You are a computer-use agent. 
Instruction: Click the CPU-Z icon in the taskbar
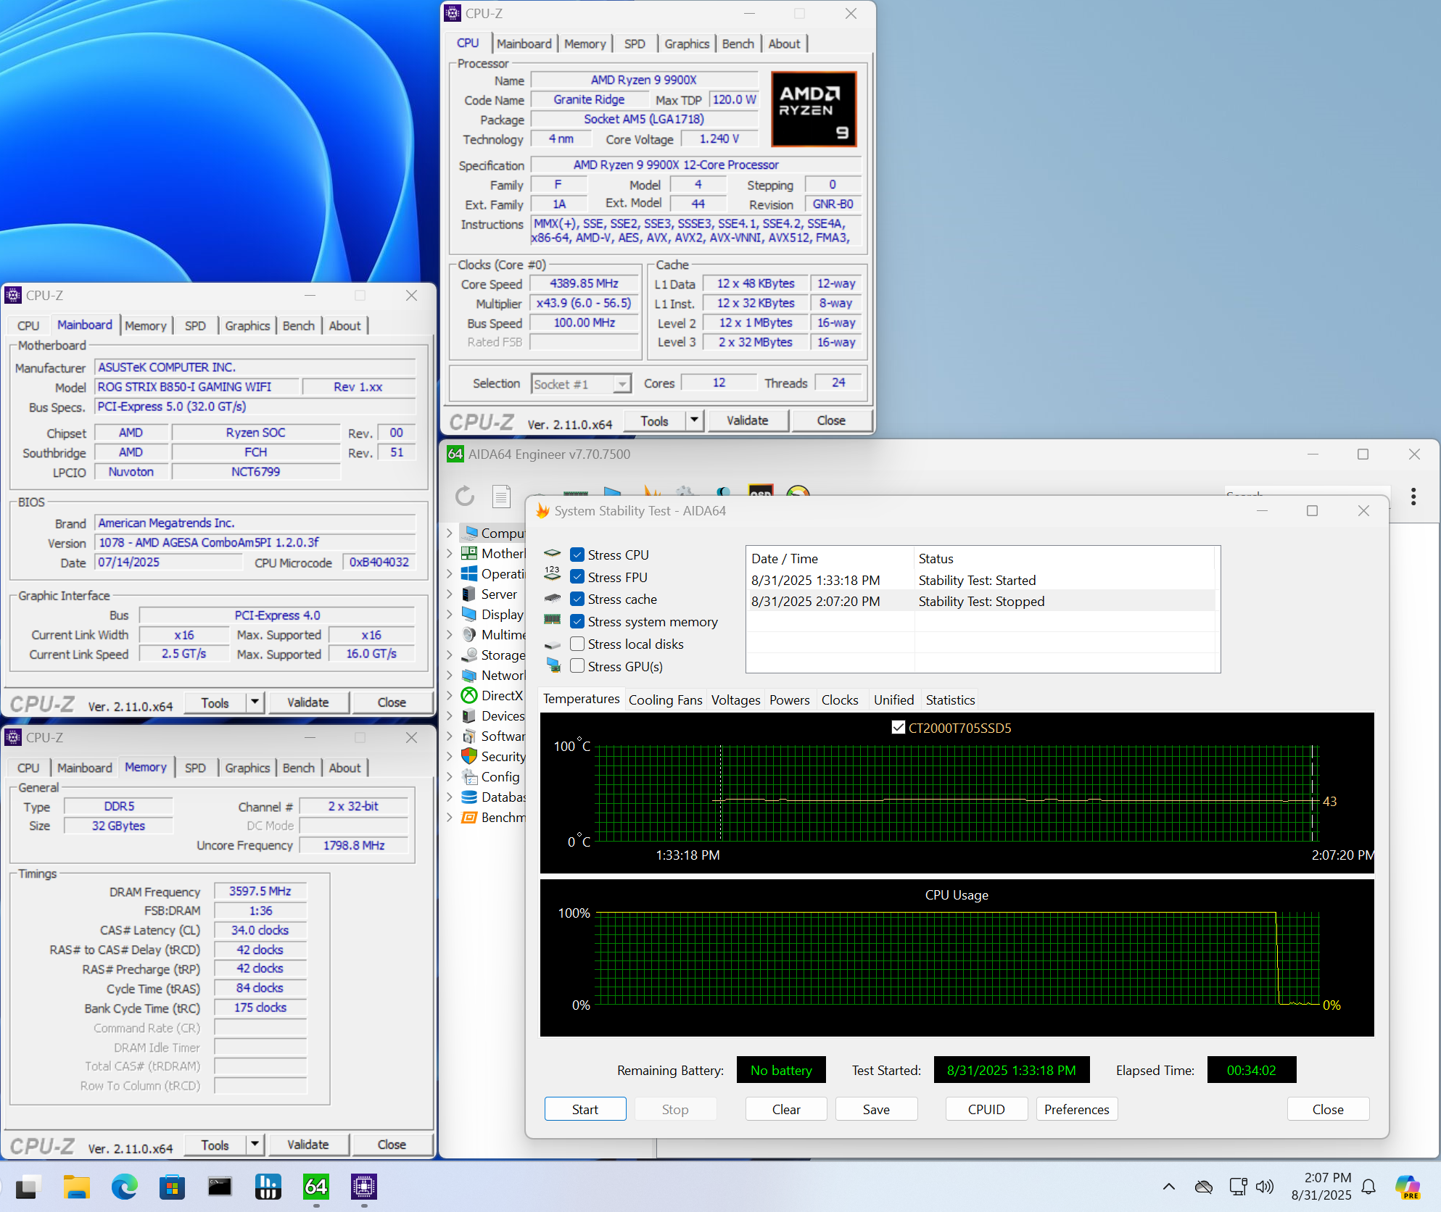click(363, 1187)
